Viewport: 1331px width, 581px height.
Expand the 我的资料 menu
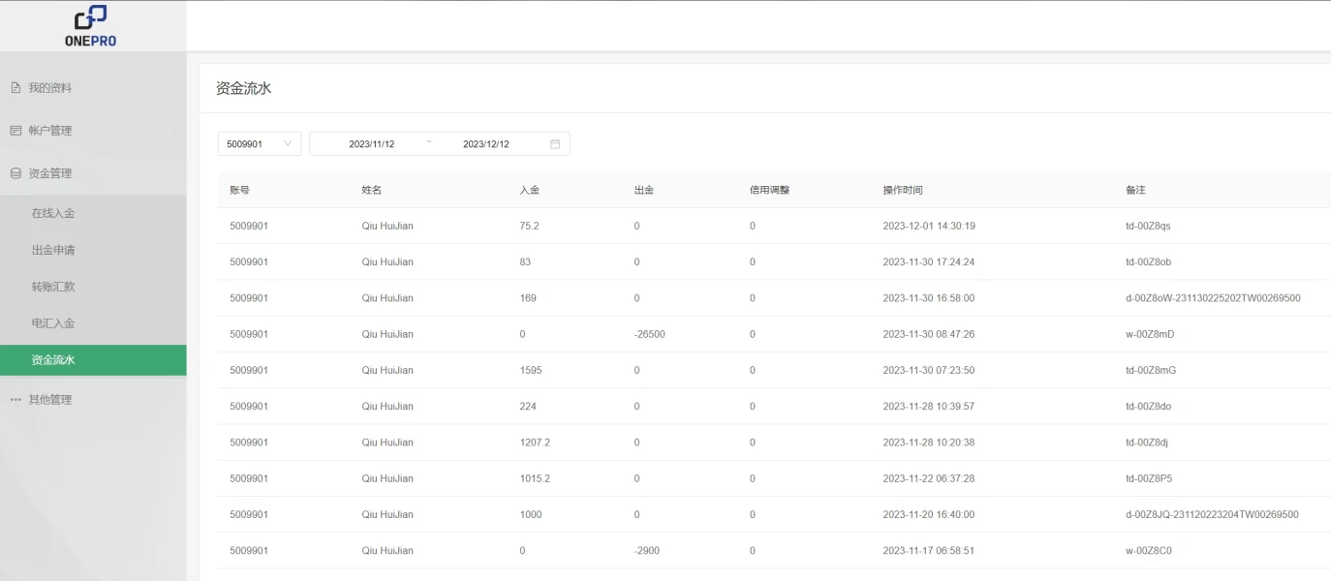tap(92, 88)
